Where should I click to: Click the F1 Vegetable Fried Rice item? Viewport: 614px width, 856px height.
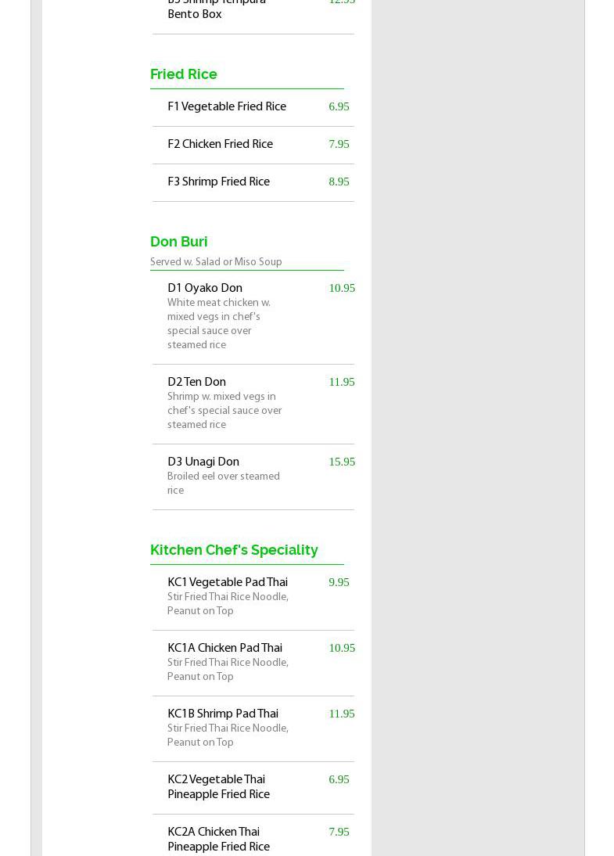pos(227,106)
